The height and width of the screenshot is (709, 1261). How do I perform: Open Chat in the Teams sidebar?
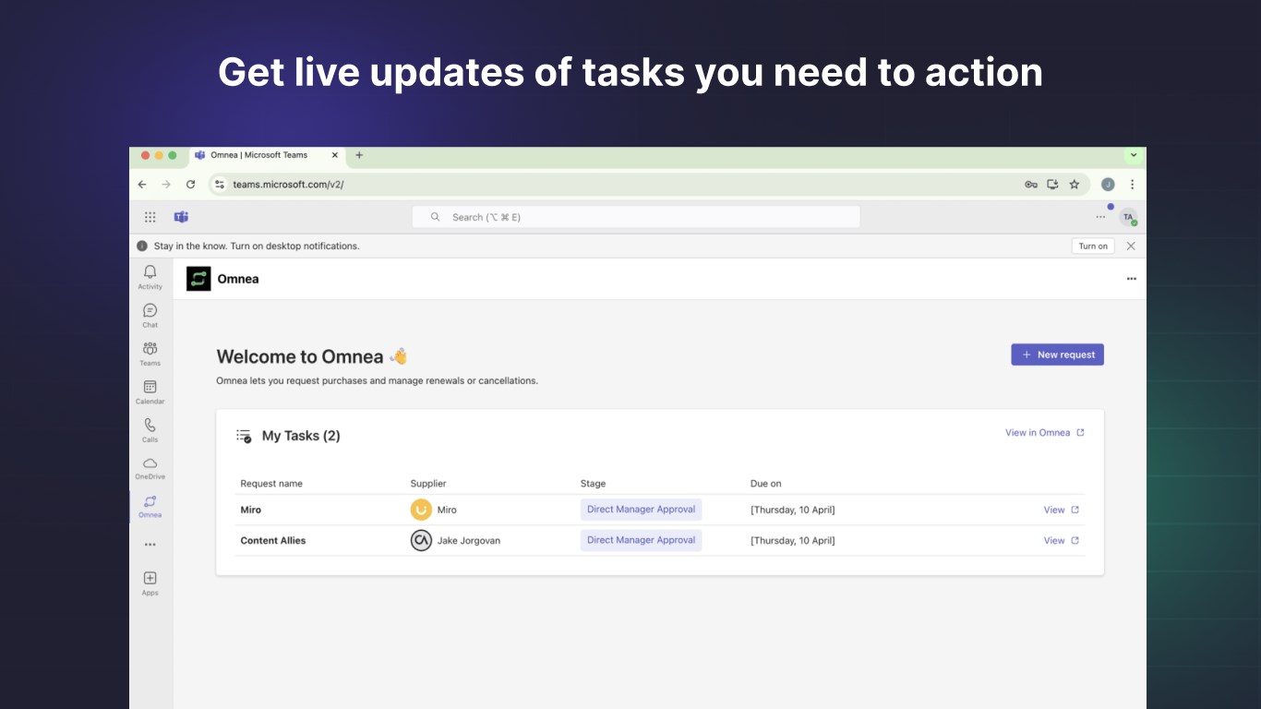tap(150, 316)
